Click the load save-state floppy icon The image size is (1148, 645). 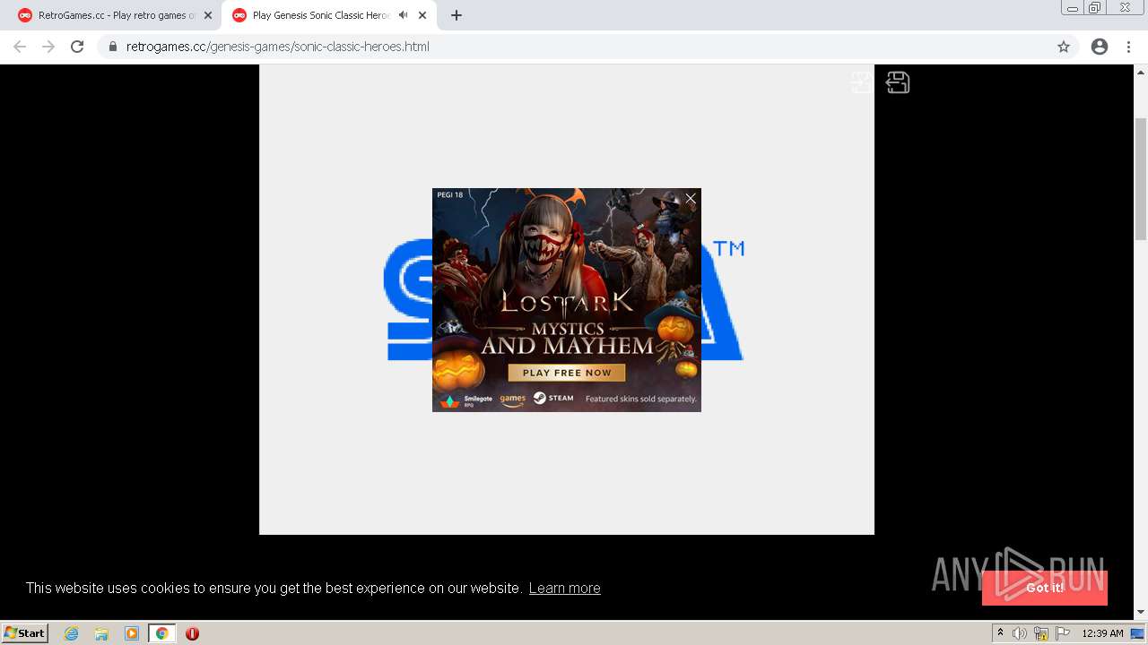coord(898,82)
